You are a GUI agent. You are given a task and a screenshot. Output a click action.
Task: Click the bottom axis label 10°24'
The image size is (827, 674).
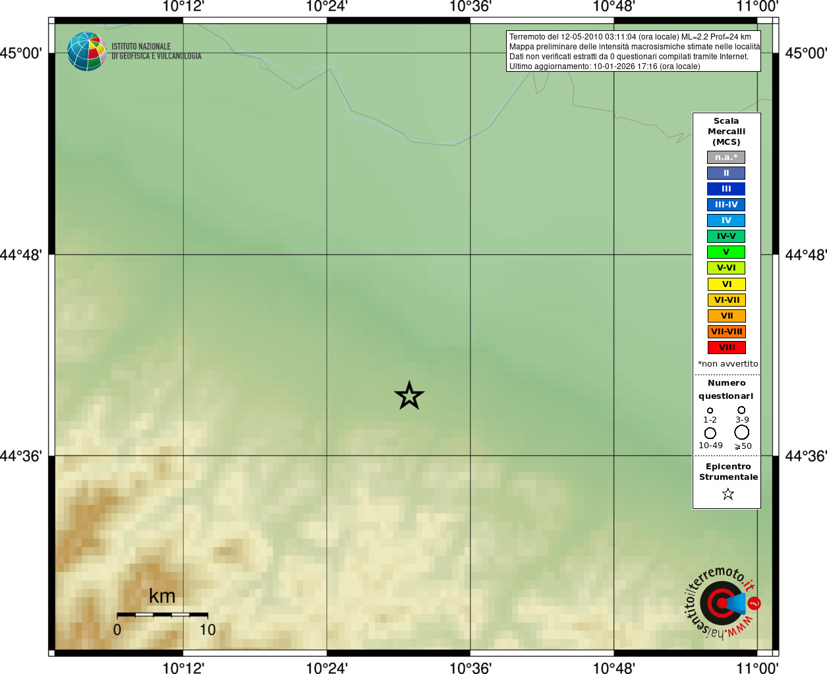coord(327,668)
